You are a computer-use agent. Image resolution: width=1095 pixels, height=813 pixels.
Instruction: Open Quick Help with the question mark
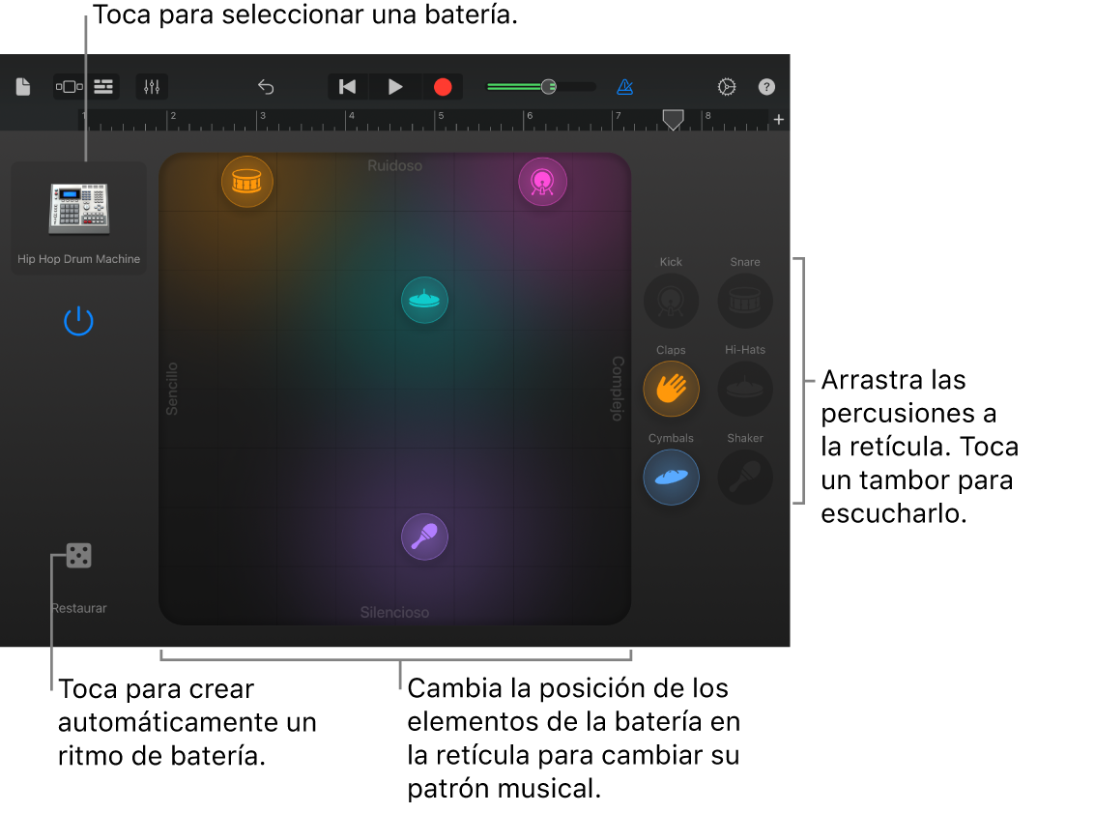(x=766, y=86)
